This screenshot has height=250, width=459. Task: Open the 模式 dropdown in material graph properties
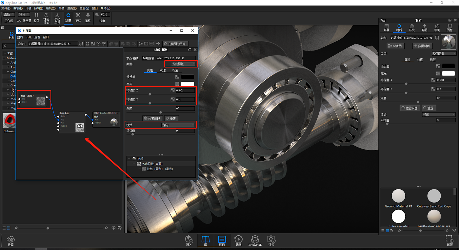point(178,125)
